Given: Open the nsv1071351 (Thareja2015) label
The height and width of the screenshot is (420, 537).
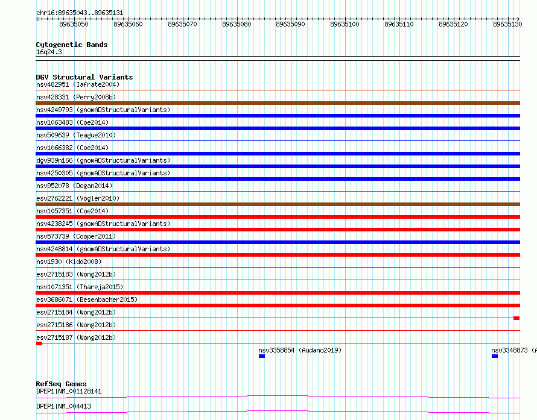Looking at the screenshot, I should 80,287.
